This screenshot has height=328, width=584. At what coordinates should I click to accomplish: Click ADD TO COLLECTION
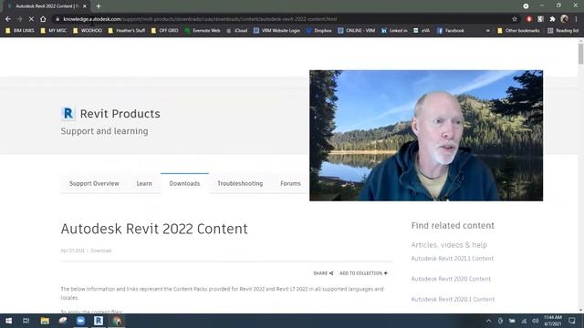363,273
